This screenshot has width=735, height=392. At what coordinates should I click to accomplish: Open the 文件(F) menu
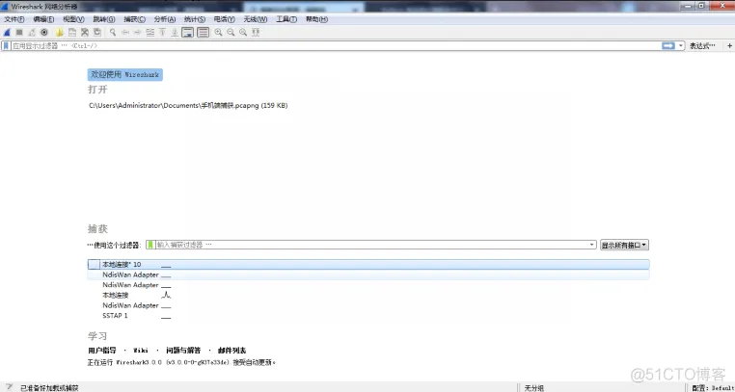coord(14,19)
